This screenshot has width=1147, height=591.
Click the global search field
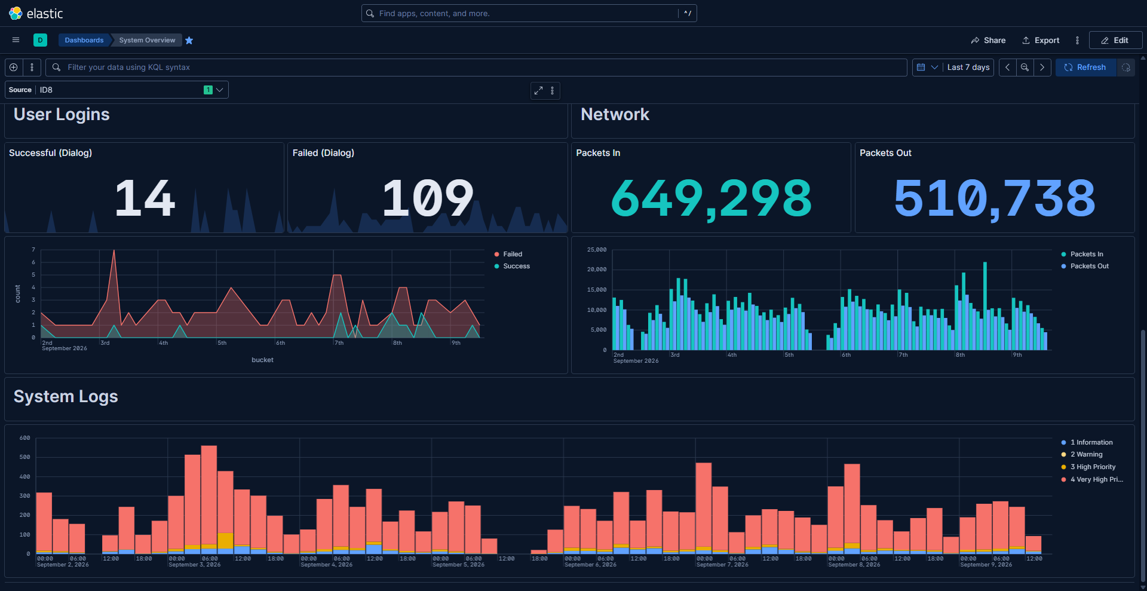click(529, 13)
